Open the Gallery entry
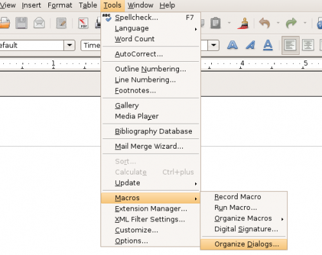 [151, 106]
